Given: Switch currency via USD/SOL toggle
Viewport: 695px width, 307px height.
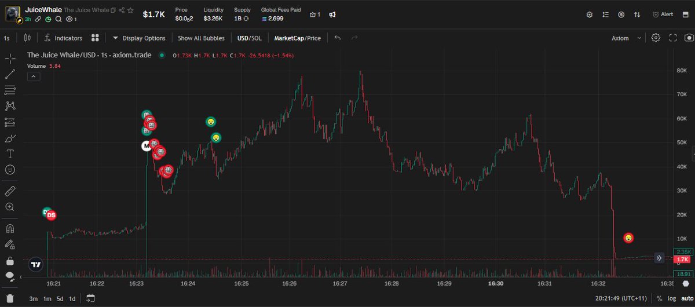Looking at the screenshot, I should point(250,38).
